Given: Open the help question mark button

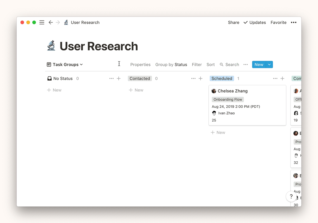Looking at the screenshot, I should pos(291,196).
